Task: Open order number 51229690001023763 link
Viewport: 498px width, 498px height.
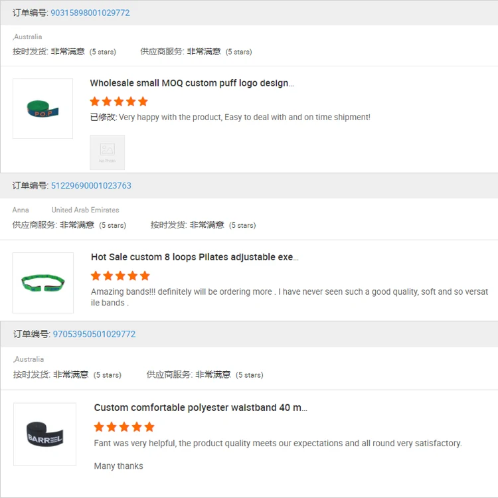Action: coord(91,185)
